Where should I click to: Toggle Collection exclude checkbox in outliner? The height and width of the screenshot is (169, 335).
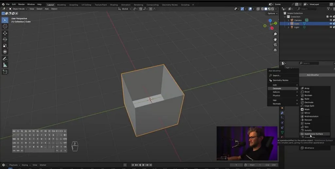(x=327, y=17)
